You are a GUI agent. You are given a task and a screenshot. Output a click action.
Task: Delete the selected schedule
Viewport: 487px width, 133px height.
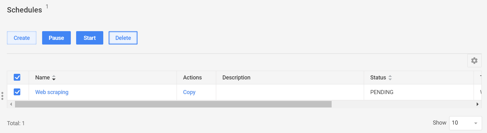tap(123, 38)
